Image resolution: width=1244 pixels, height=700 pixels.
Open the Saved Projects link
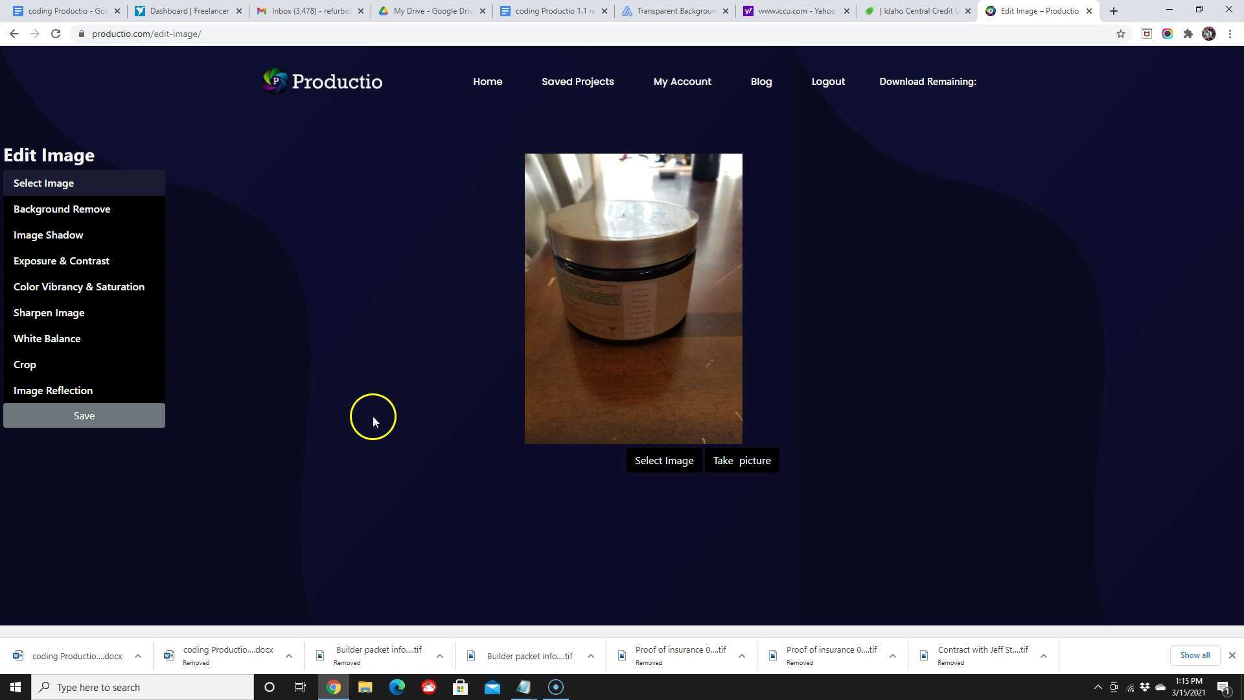point(577,82)
